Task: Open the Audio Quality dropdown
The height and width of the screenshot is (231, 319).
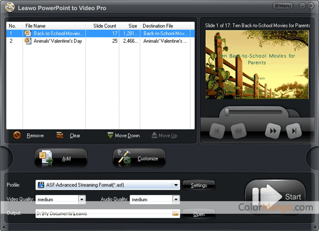Action: (176, 200)
